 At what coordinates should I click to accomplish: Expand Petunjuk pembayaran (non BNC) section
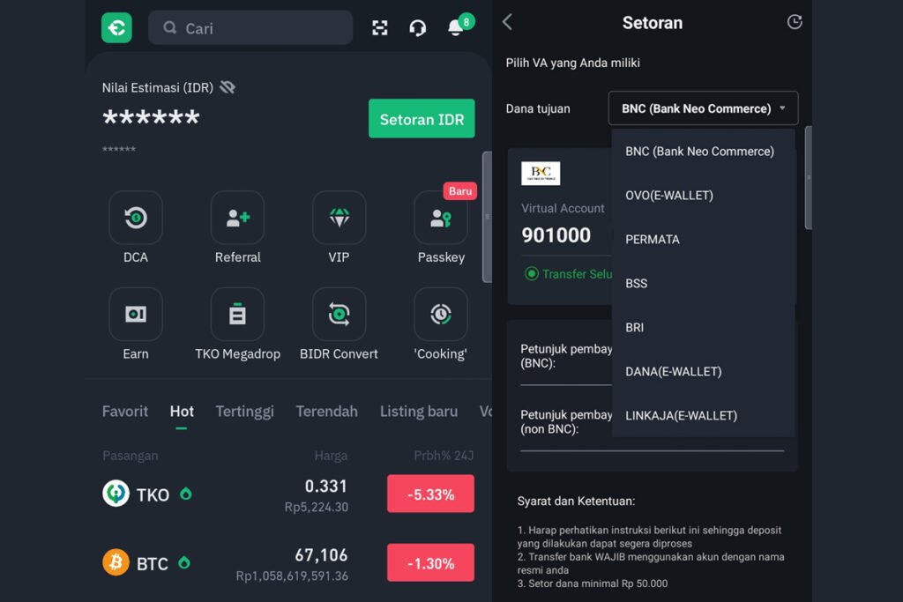pos(566,422)
